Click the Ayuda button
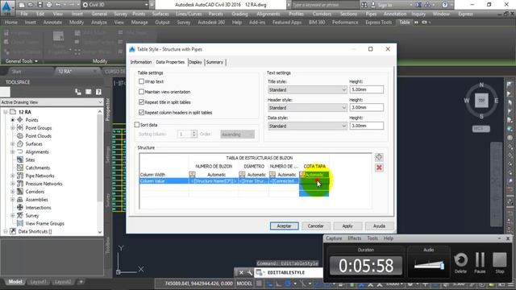Screen dimensions: 516x290 tap(379, 226)
